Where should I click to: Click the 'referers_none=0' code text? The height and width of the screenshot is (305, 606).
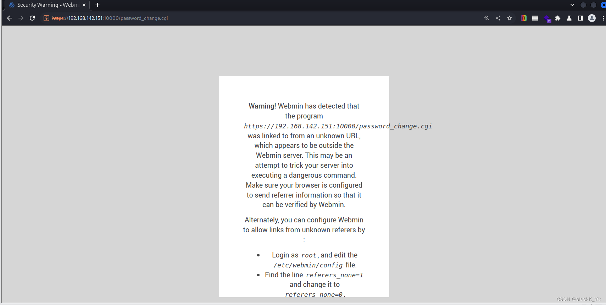click(x=314, y=294)
